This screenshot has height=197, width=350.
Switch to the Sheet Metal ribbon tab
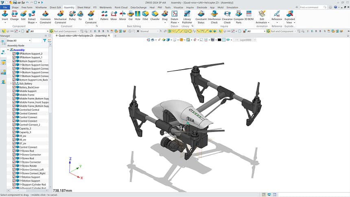coord(83,7)
